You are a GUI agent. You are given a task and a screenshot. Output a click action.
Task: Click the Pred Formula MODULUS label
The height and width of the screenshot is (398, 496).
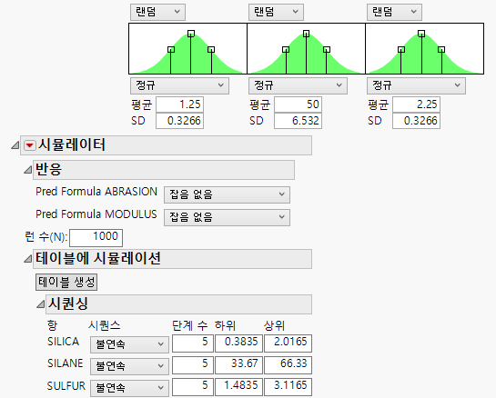point(96,214)
